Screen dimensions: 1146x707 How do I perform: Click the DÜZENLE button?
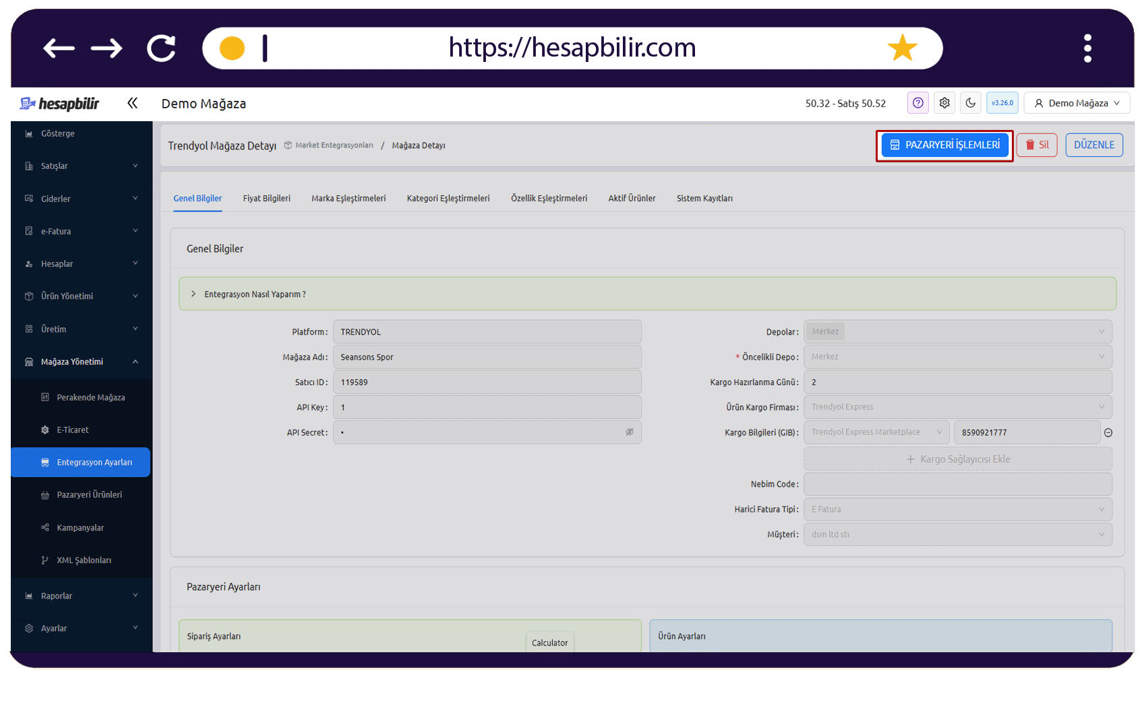pyautogui.click(x=1094, y=145)
